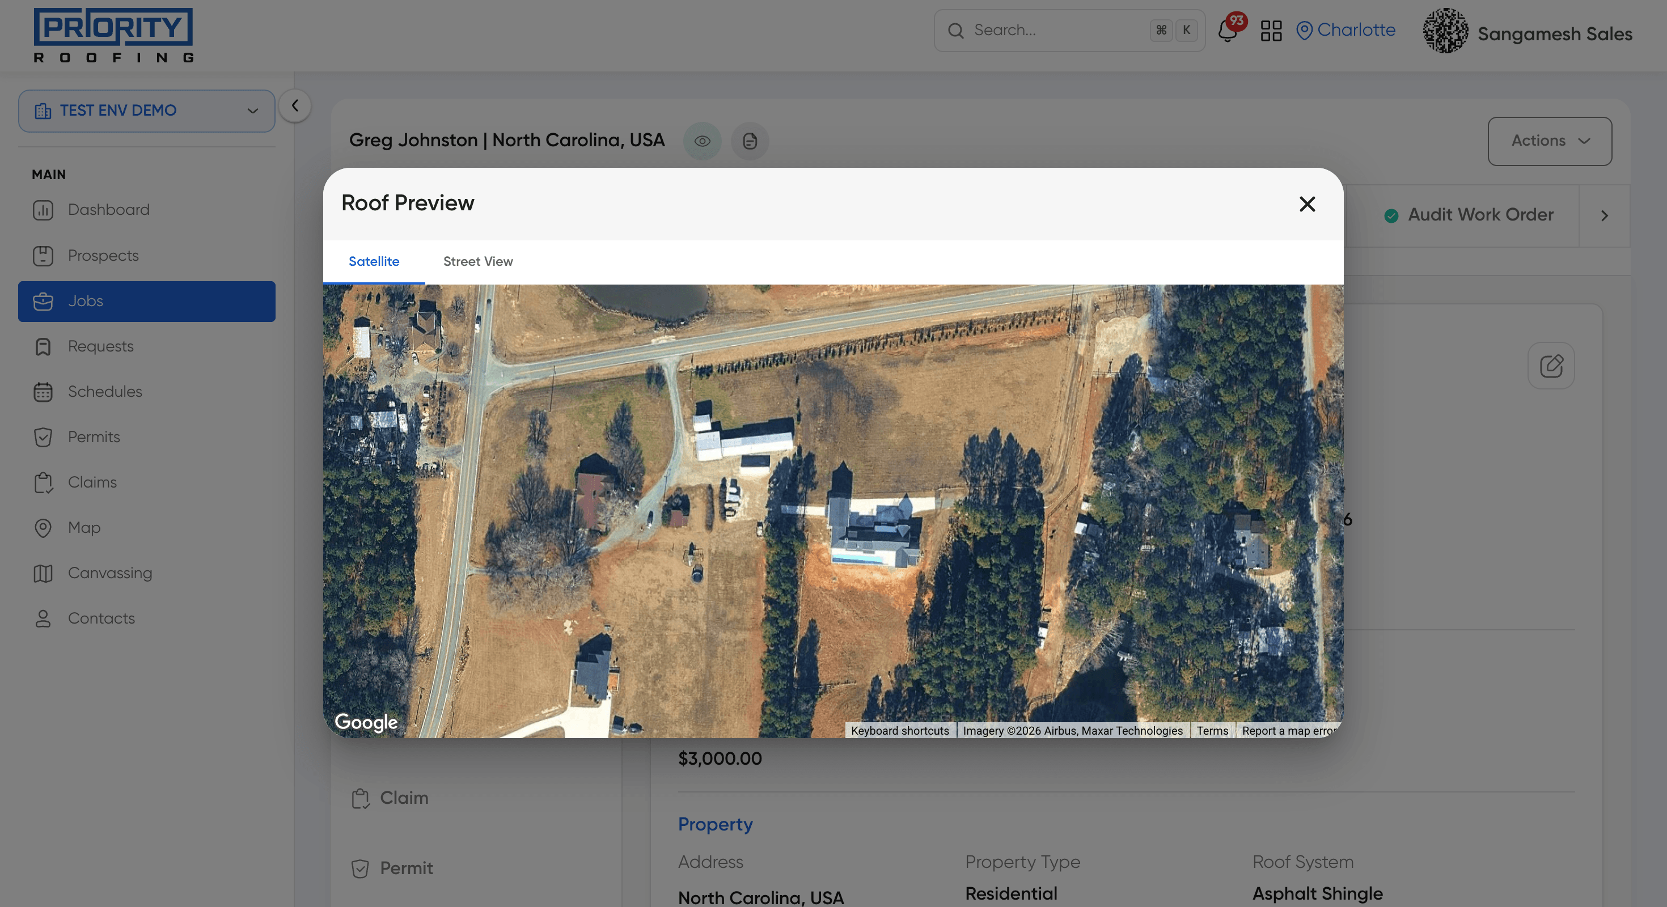
Task: Click the Priority Roofing logo
Action: tap(113, 35)
